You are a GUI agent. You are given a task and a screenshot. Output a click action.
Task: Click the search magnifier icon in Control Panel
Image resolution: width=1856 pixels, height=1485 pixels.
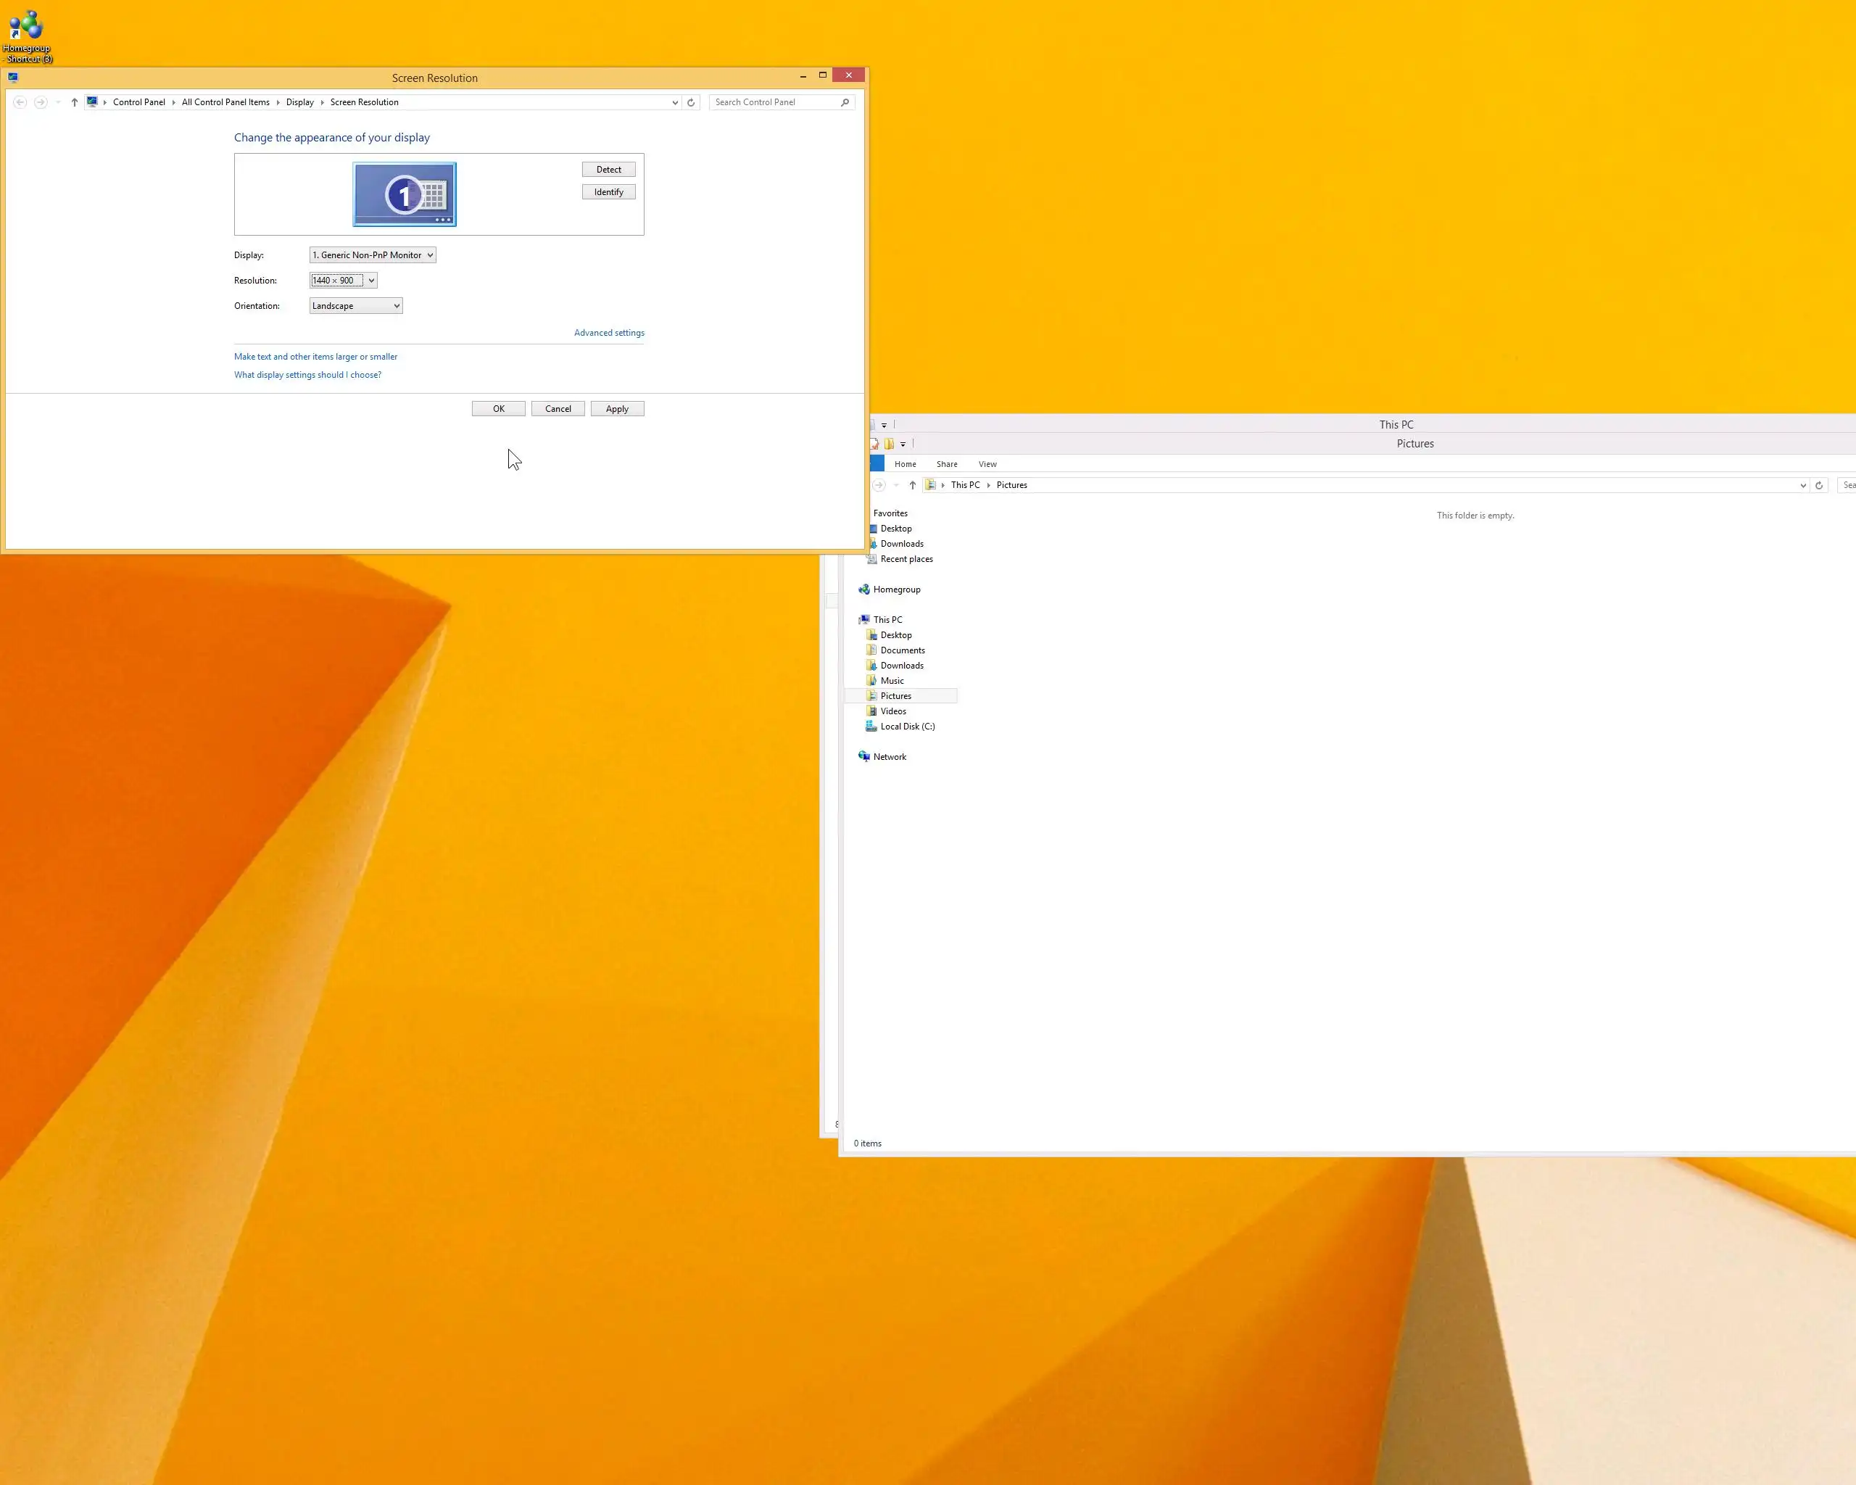pos(845,102)
